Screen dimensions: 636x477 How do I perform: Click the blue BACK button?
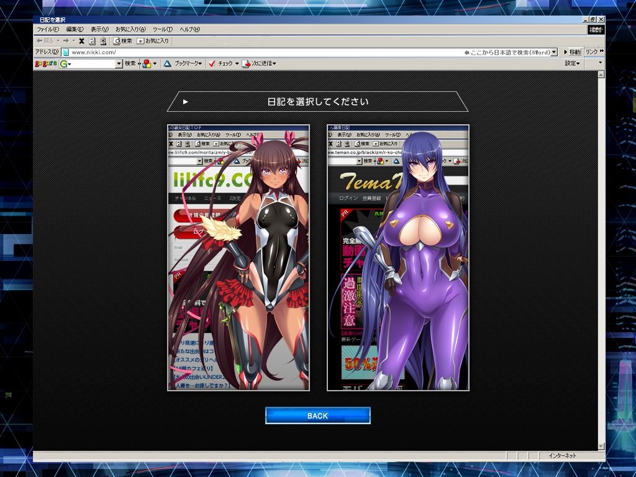coord(317,416)
